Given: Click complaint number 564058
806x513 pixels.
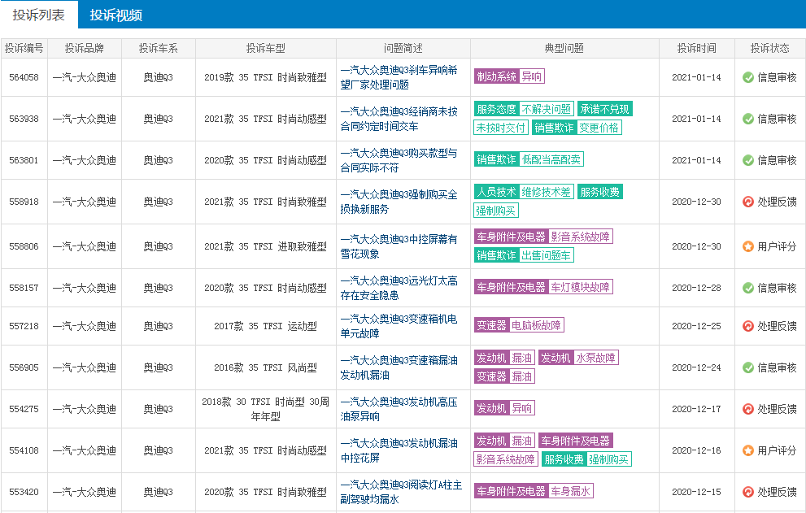Looking at the screenshot, I should (x=24, y=77).
